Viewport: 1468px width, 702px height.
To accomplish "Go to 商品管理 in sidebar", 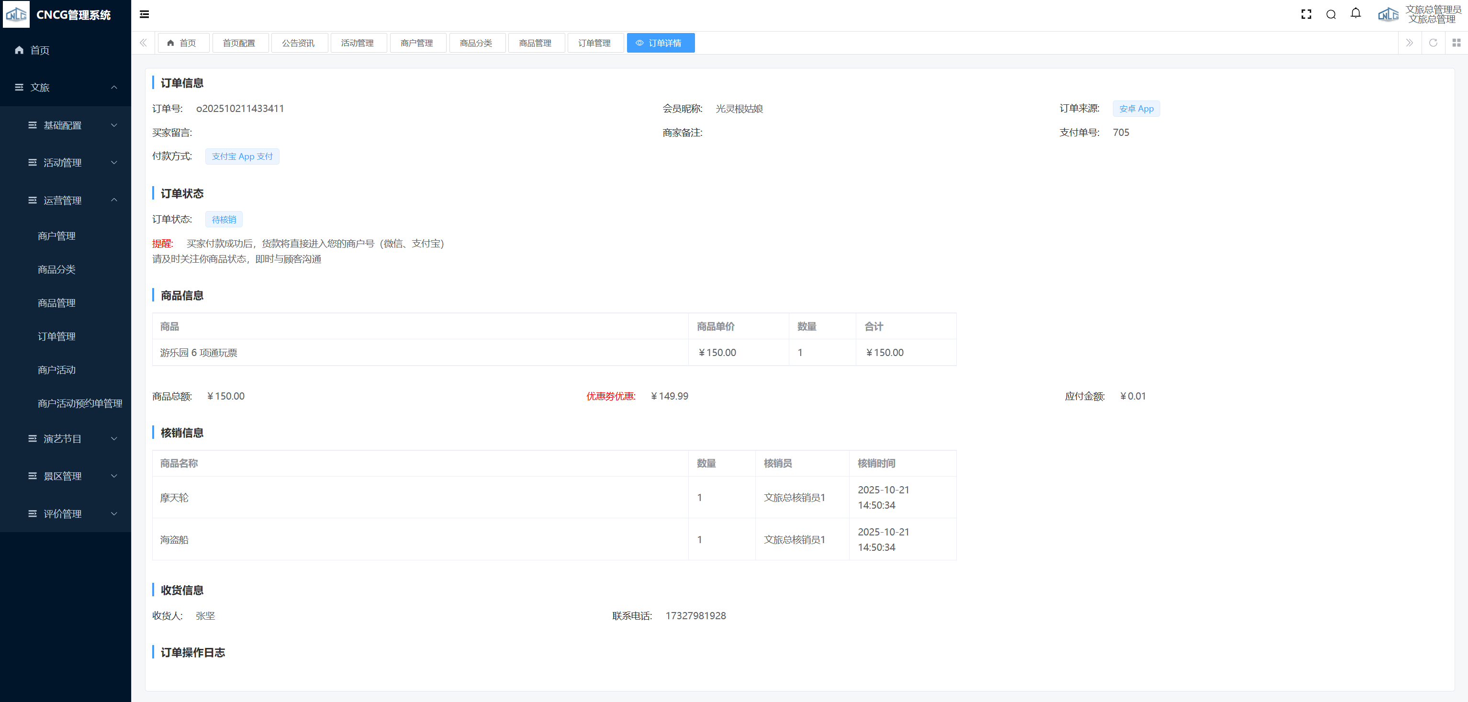I will pos(56,303).
